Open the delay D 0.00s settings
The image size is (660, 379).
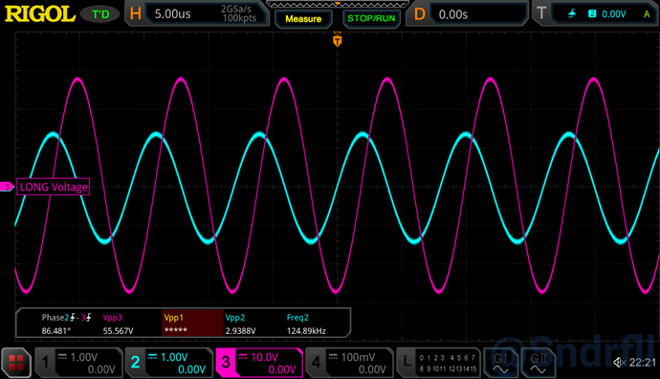(x=467, y=14)
